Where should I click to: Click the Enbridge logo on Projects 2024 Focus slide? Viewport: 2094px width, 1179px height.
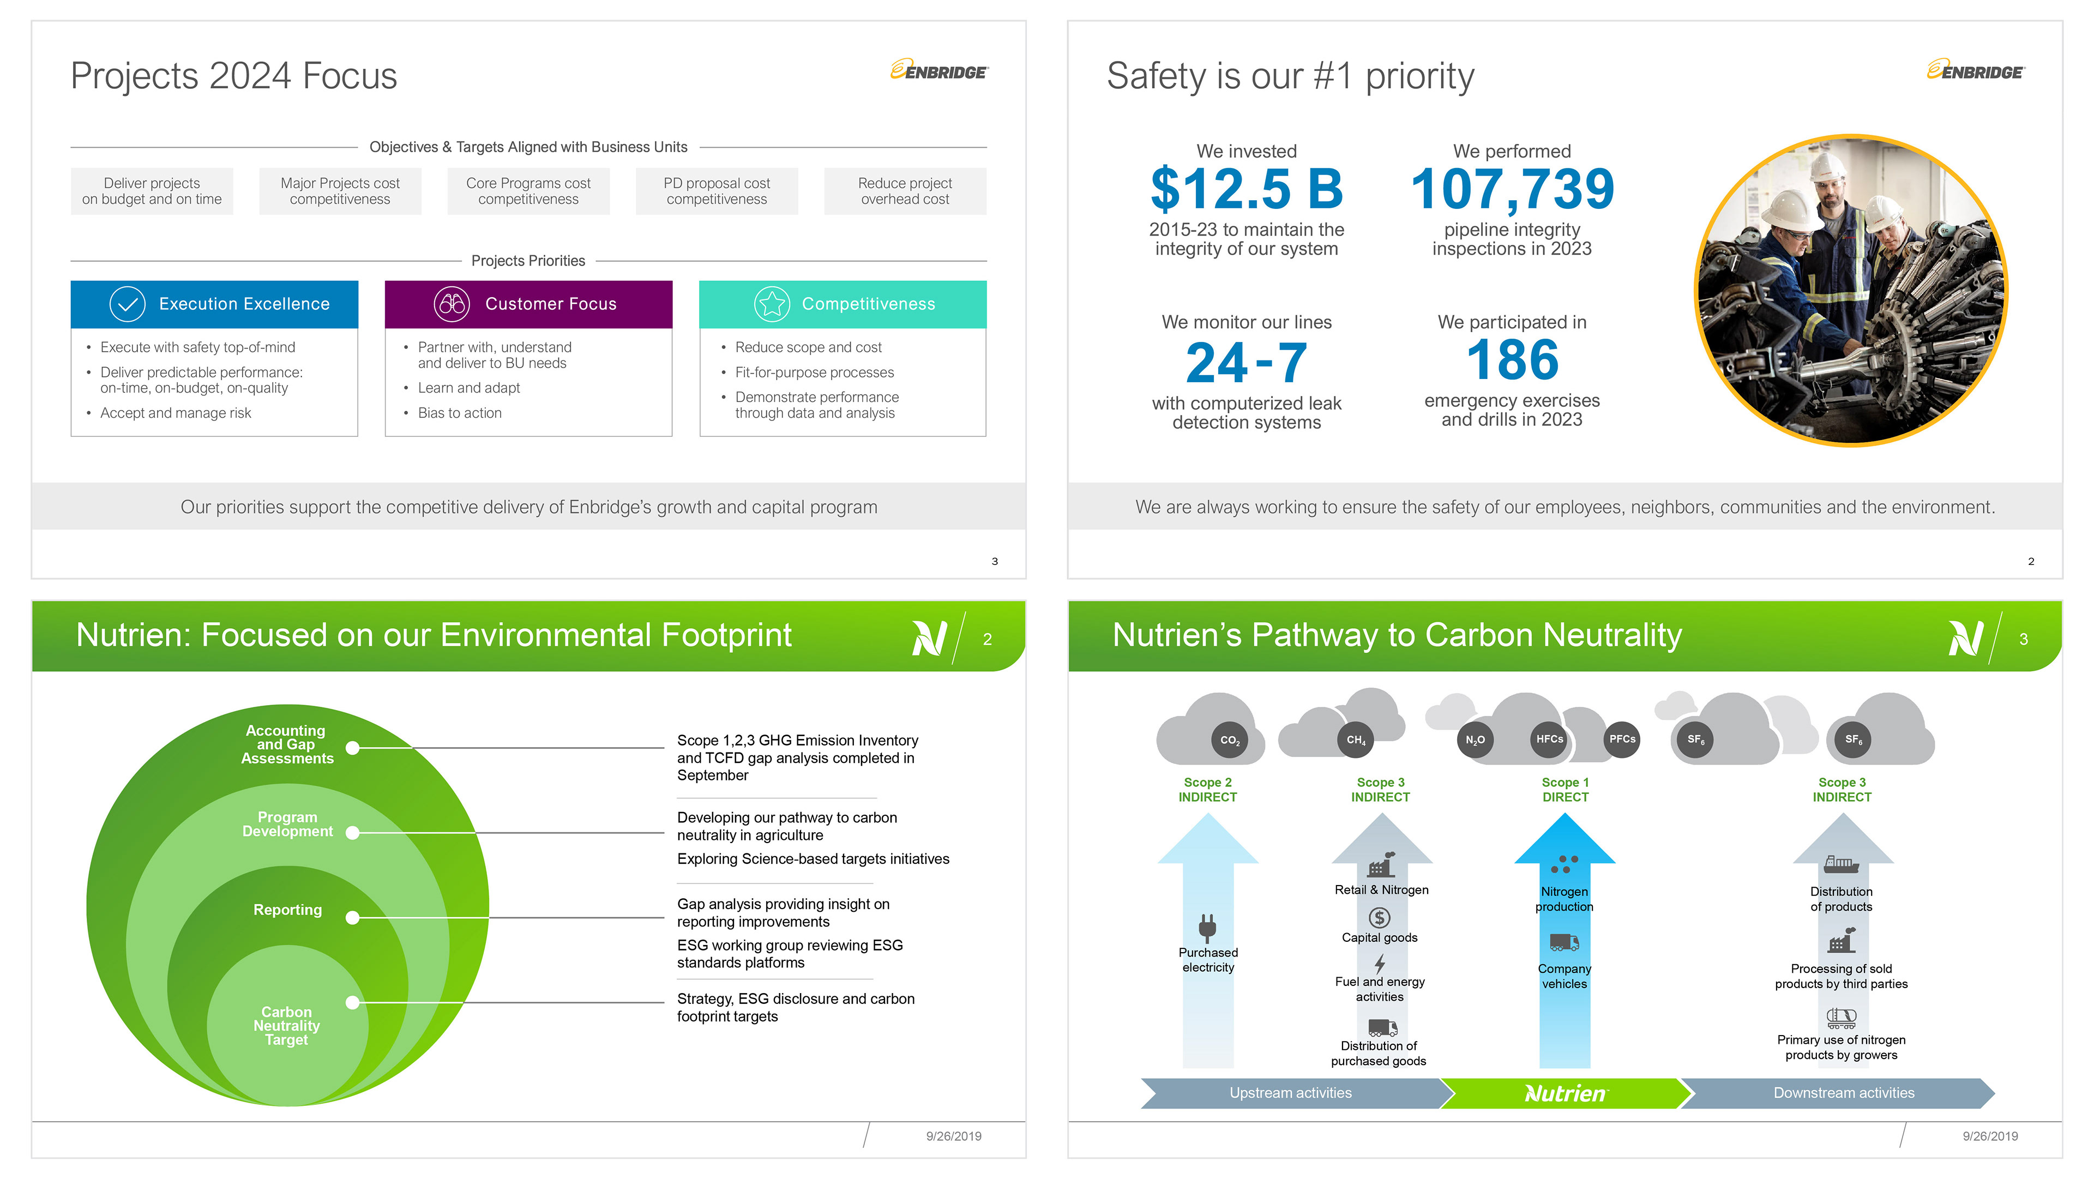point(939,70)
